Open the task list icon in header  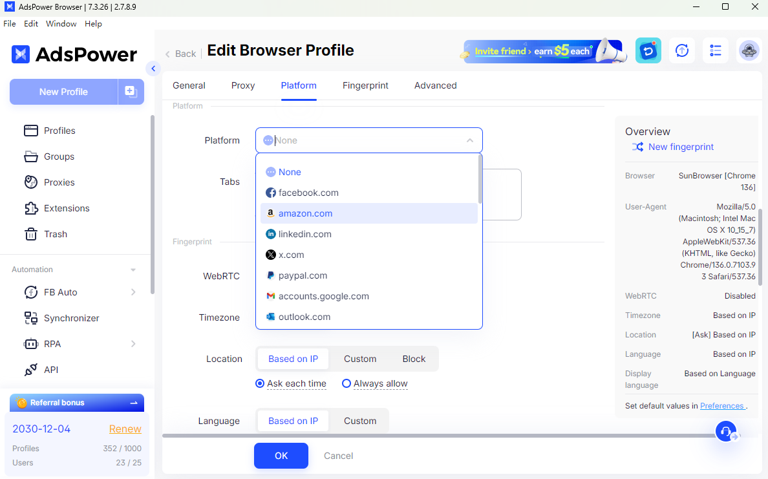click(x=715, y=50)
